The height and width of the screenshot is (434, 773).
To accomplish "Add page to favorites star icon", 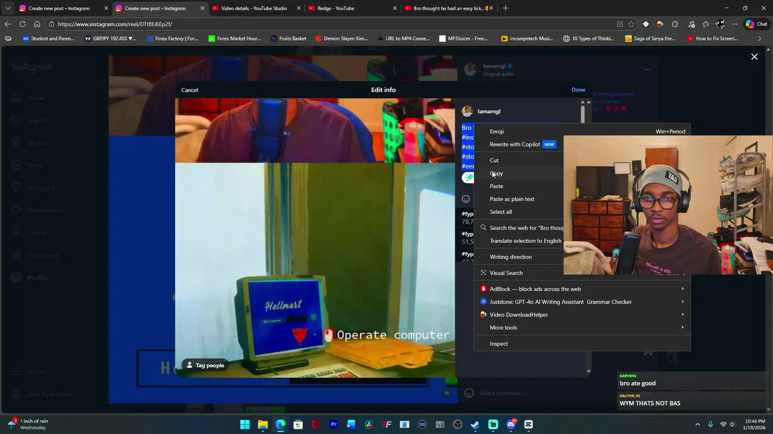I will [631, 24].
